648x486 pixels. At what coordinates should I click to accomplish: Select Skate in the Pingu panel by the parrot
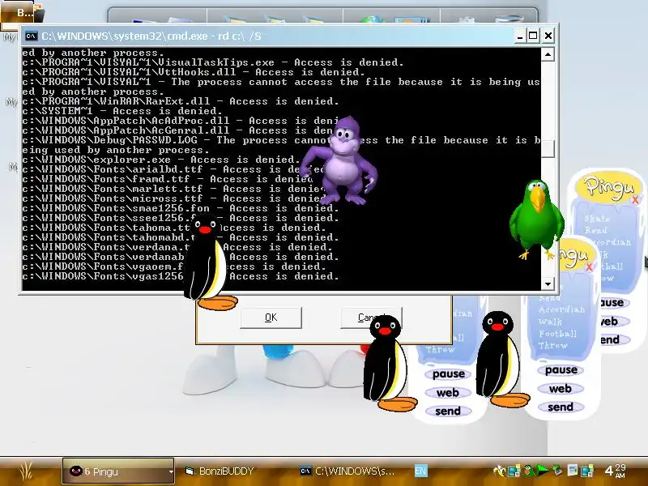[x=597, y=219]
